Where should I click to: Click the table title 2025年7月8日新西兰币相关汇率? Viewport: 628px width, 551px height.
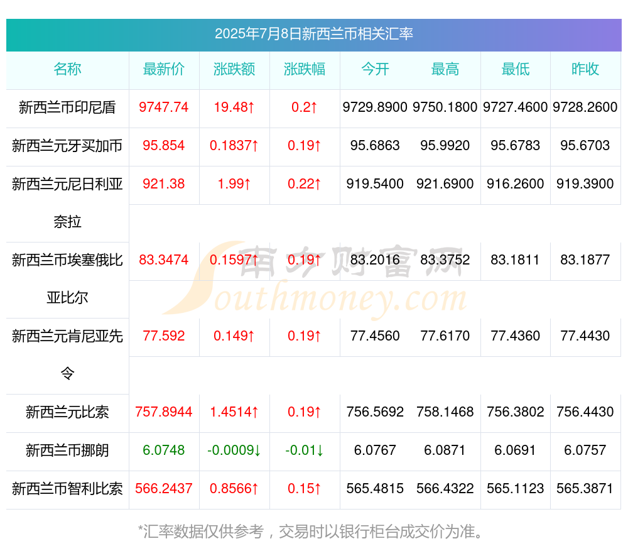tap(313, 34)
